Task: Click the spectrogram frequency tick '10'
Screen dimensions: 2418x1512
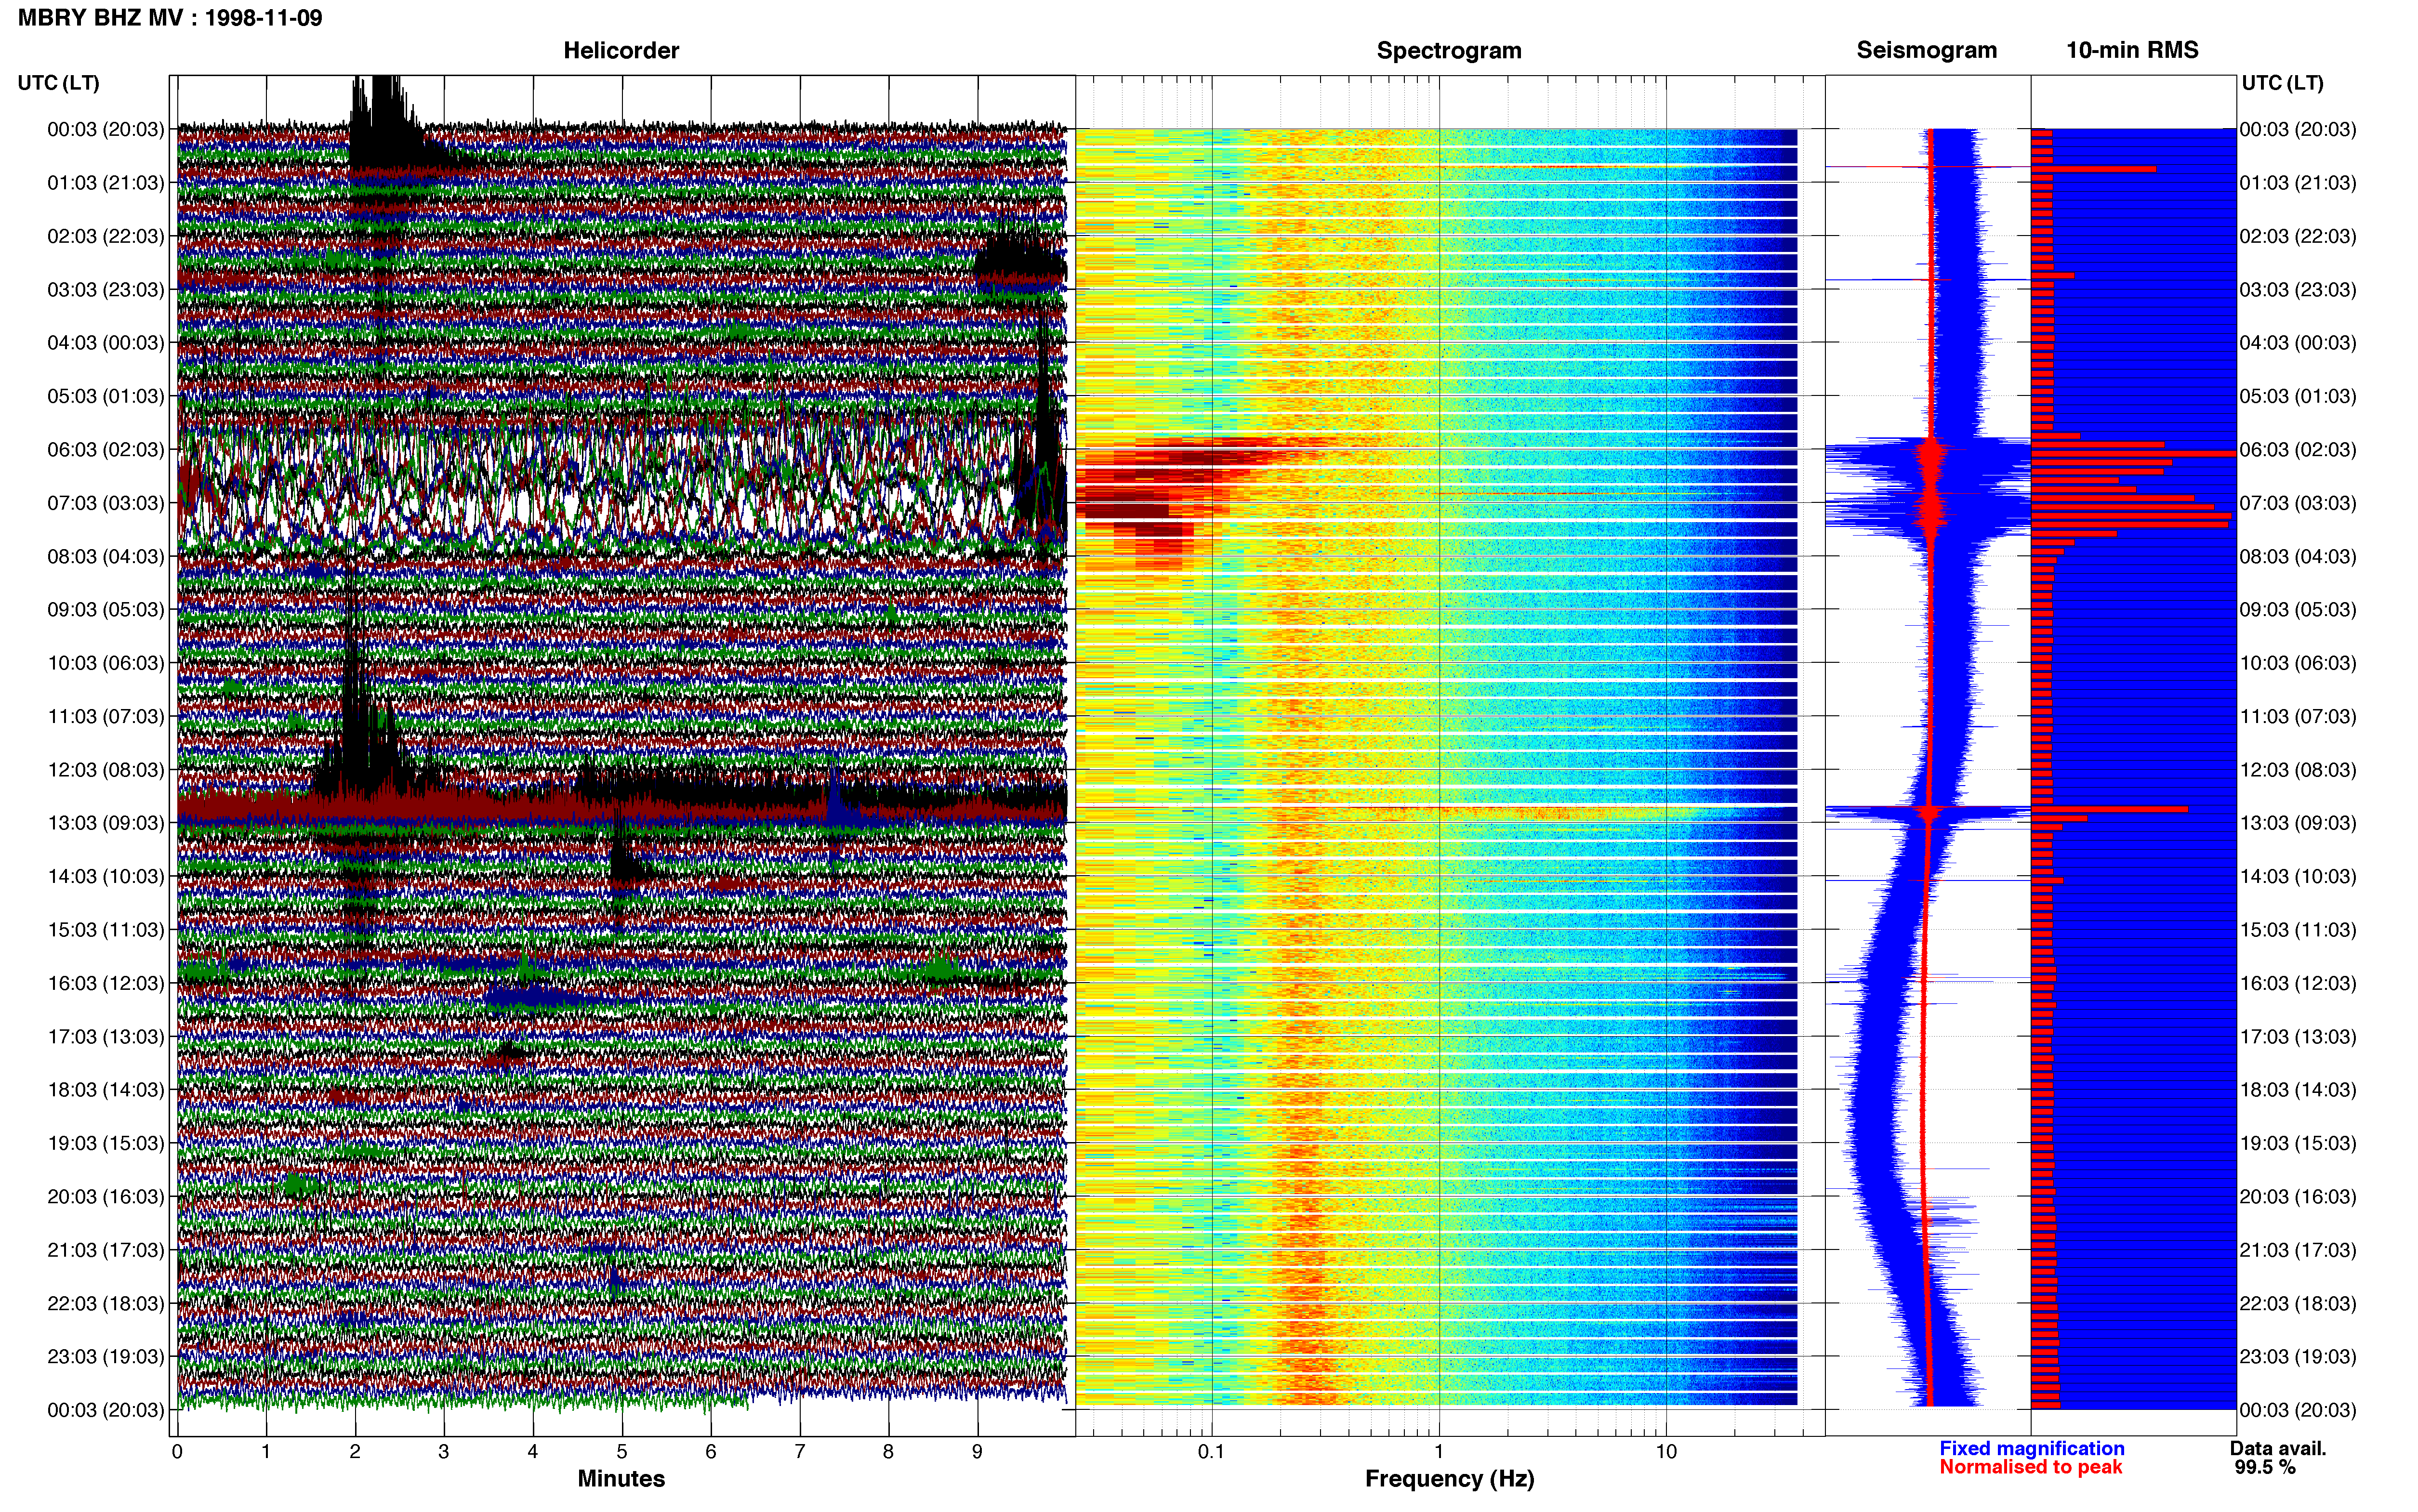Action: coord(1666,1452)
